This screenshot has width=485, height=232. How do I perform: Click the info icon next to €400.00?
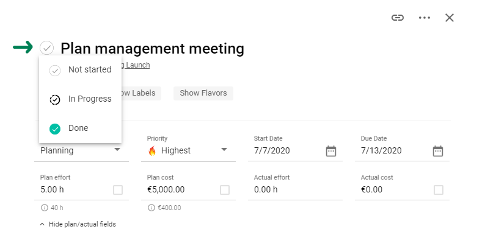[151, 208]
